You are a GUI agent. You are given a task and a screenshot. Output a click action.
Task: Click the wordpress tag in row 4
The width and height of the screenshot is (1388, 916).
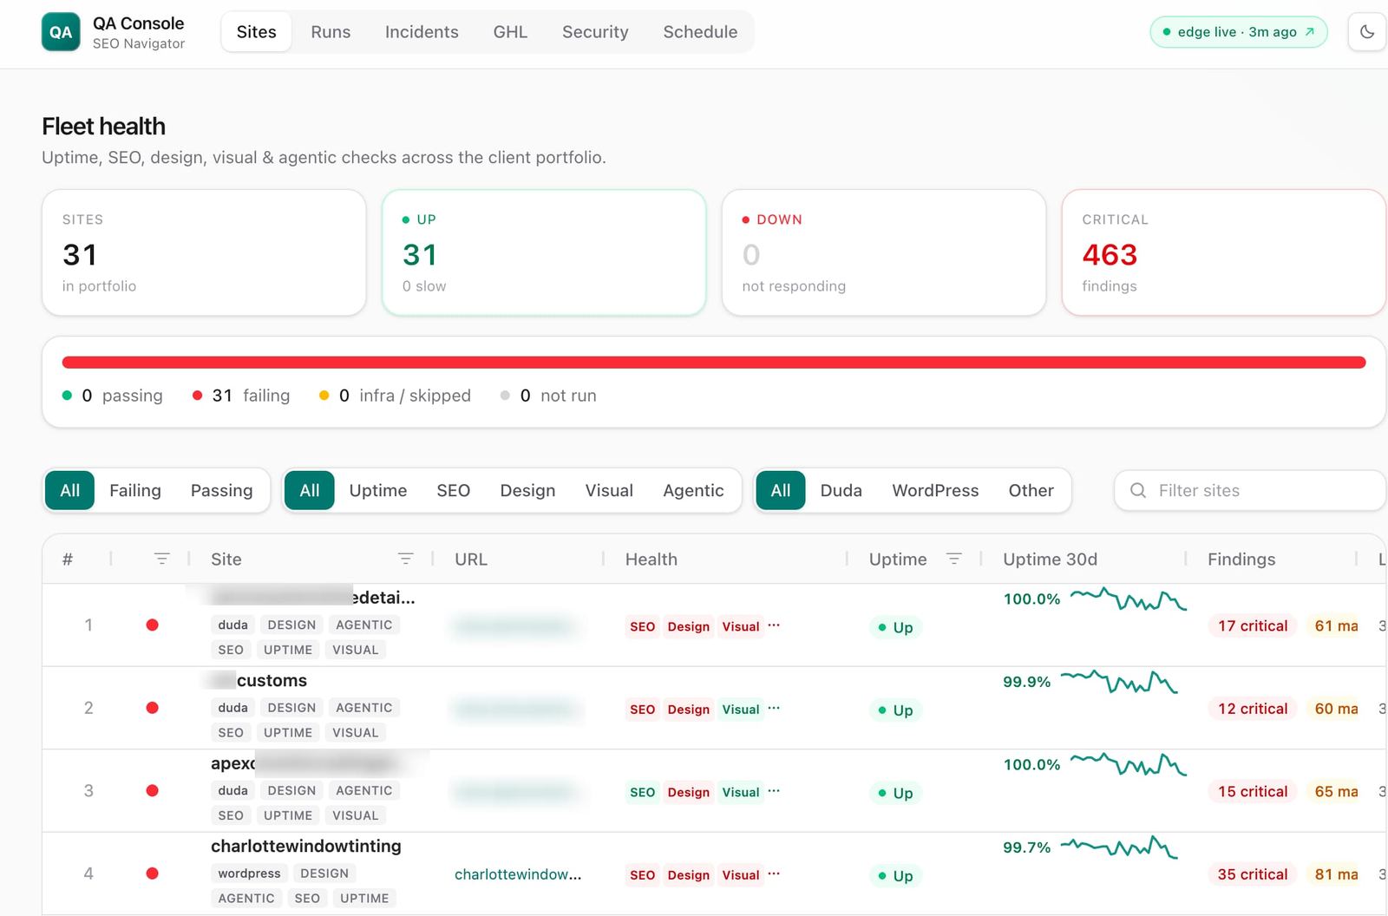(x=249, y=873)
